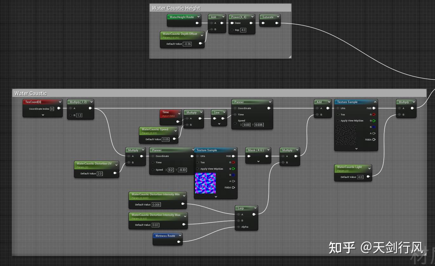Click the green G output pin of the Texture Sample
Screen dimensions: 435x266
(x=234, y=169)
